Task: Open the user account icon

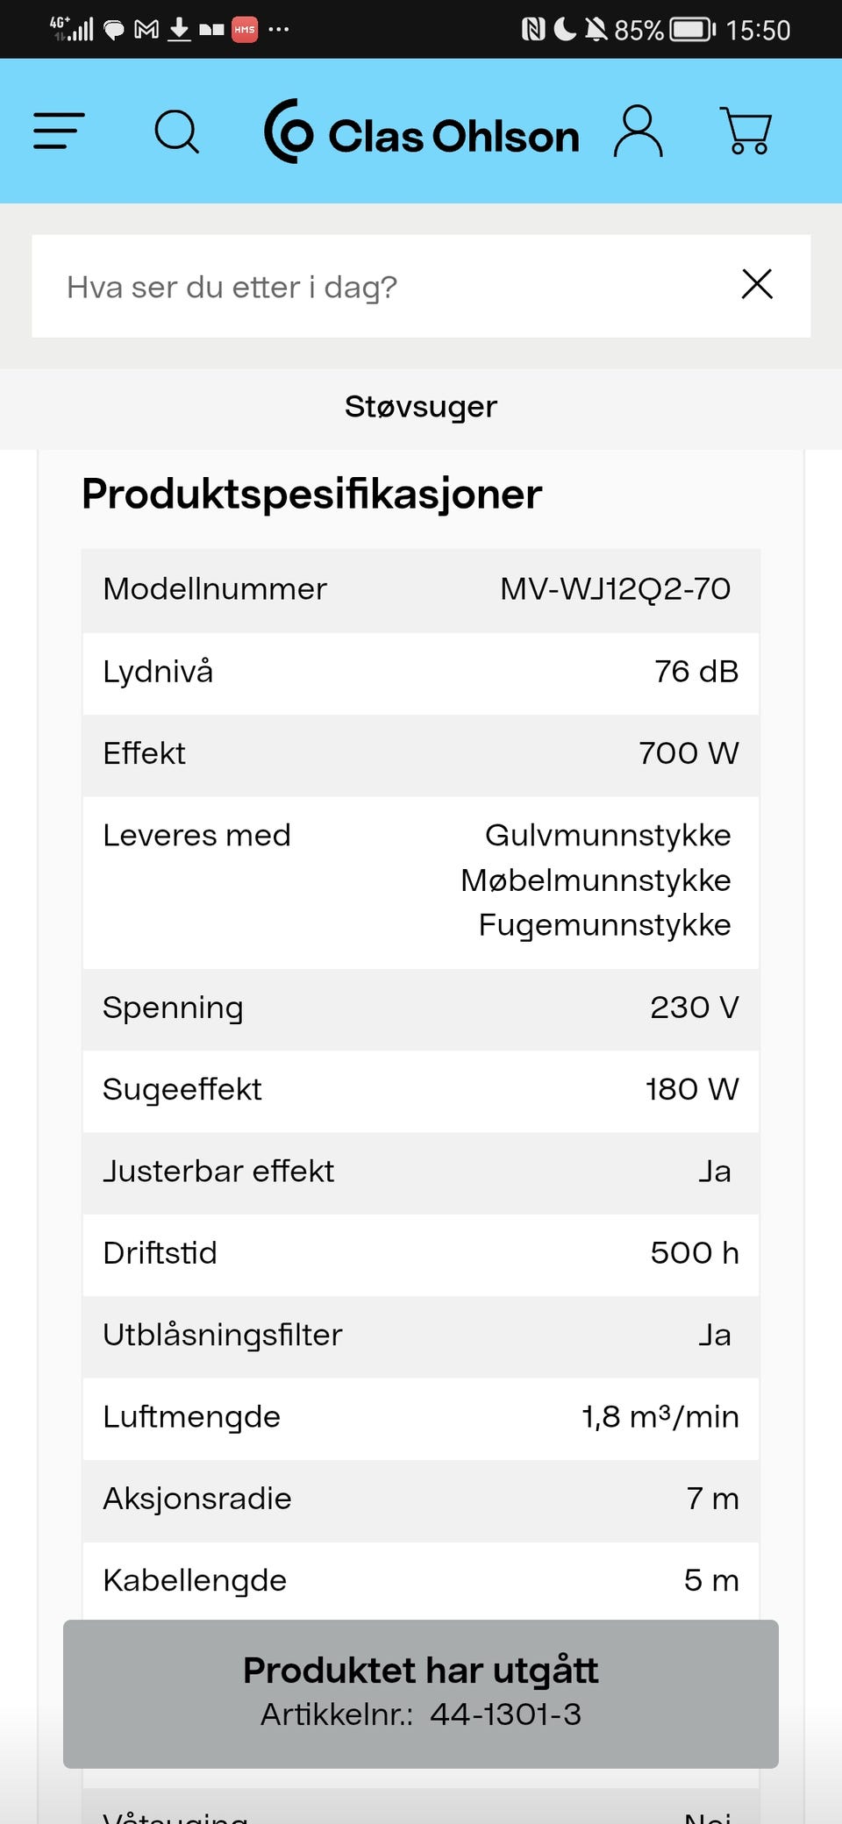Action: pos(638,132)
